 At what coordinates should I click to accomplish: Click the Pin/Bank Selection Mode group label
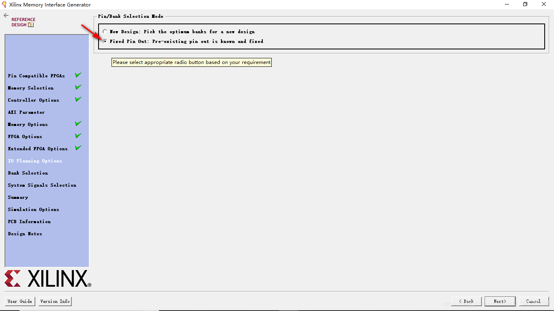[131, 16]
